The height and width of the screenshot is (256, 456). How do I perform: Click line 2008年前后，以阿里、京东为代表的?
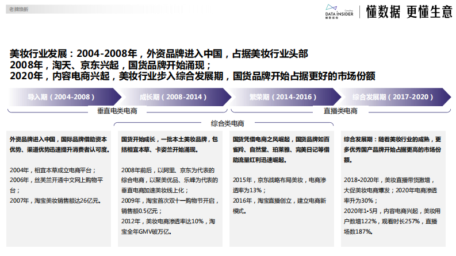click(x=168, y=170)
